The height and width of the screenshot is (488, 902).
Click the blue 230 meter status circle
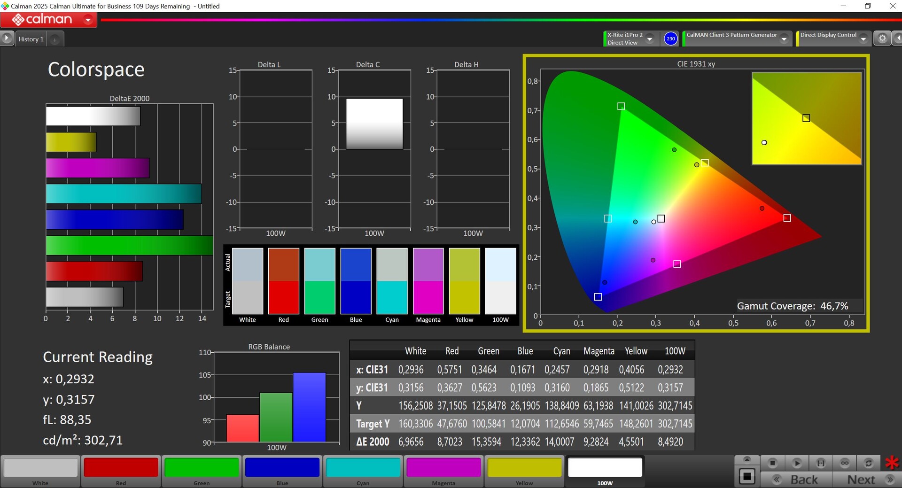(x=670, y=39)
